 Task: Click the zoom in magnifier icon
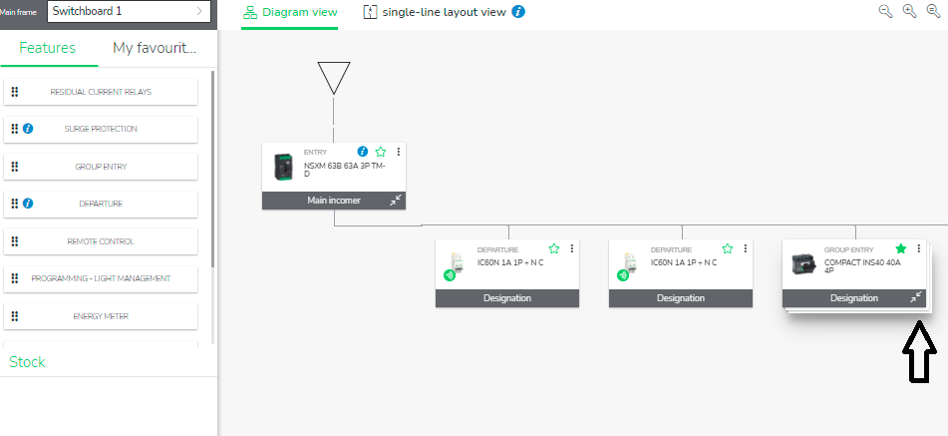pyautogui.click(x=910, y=11)
